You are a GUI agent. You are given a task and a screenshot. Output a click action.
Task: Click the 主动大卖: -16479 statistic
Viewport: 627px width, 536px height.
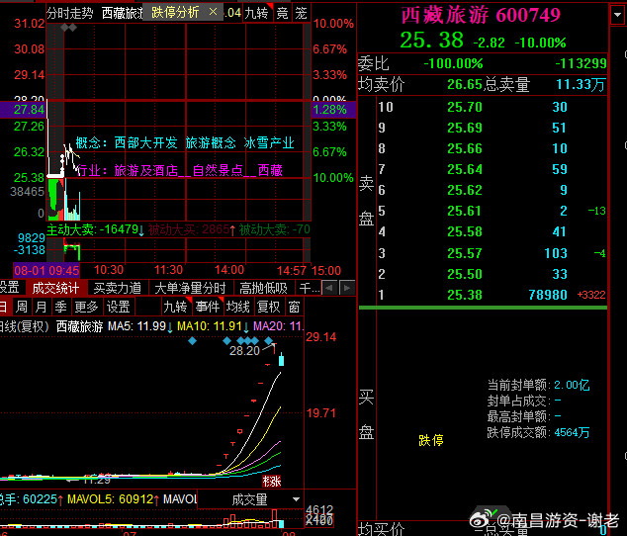point(95,229)
